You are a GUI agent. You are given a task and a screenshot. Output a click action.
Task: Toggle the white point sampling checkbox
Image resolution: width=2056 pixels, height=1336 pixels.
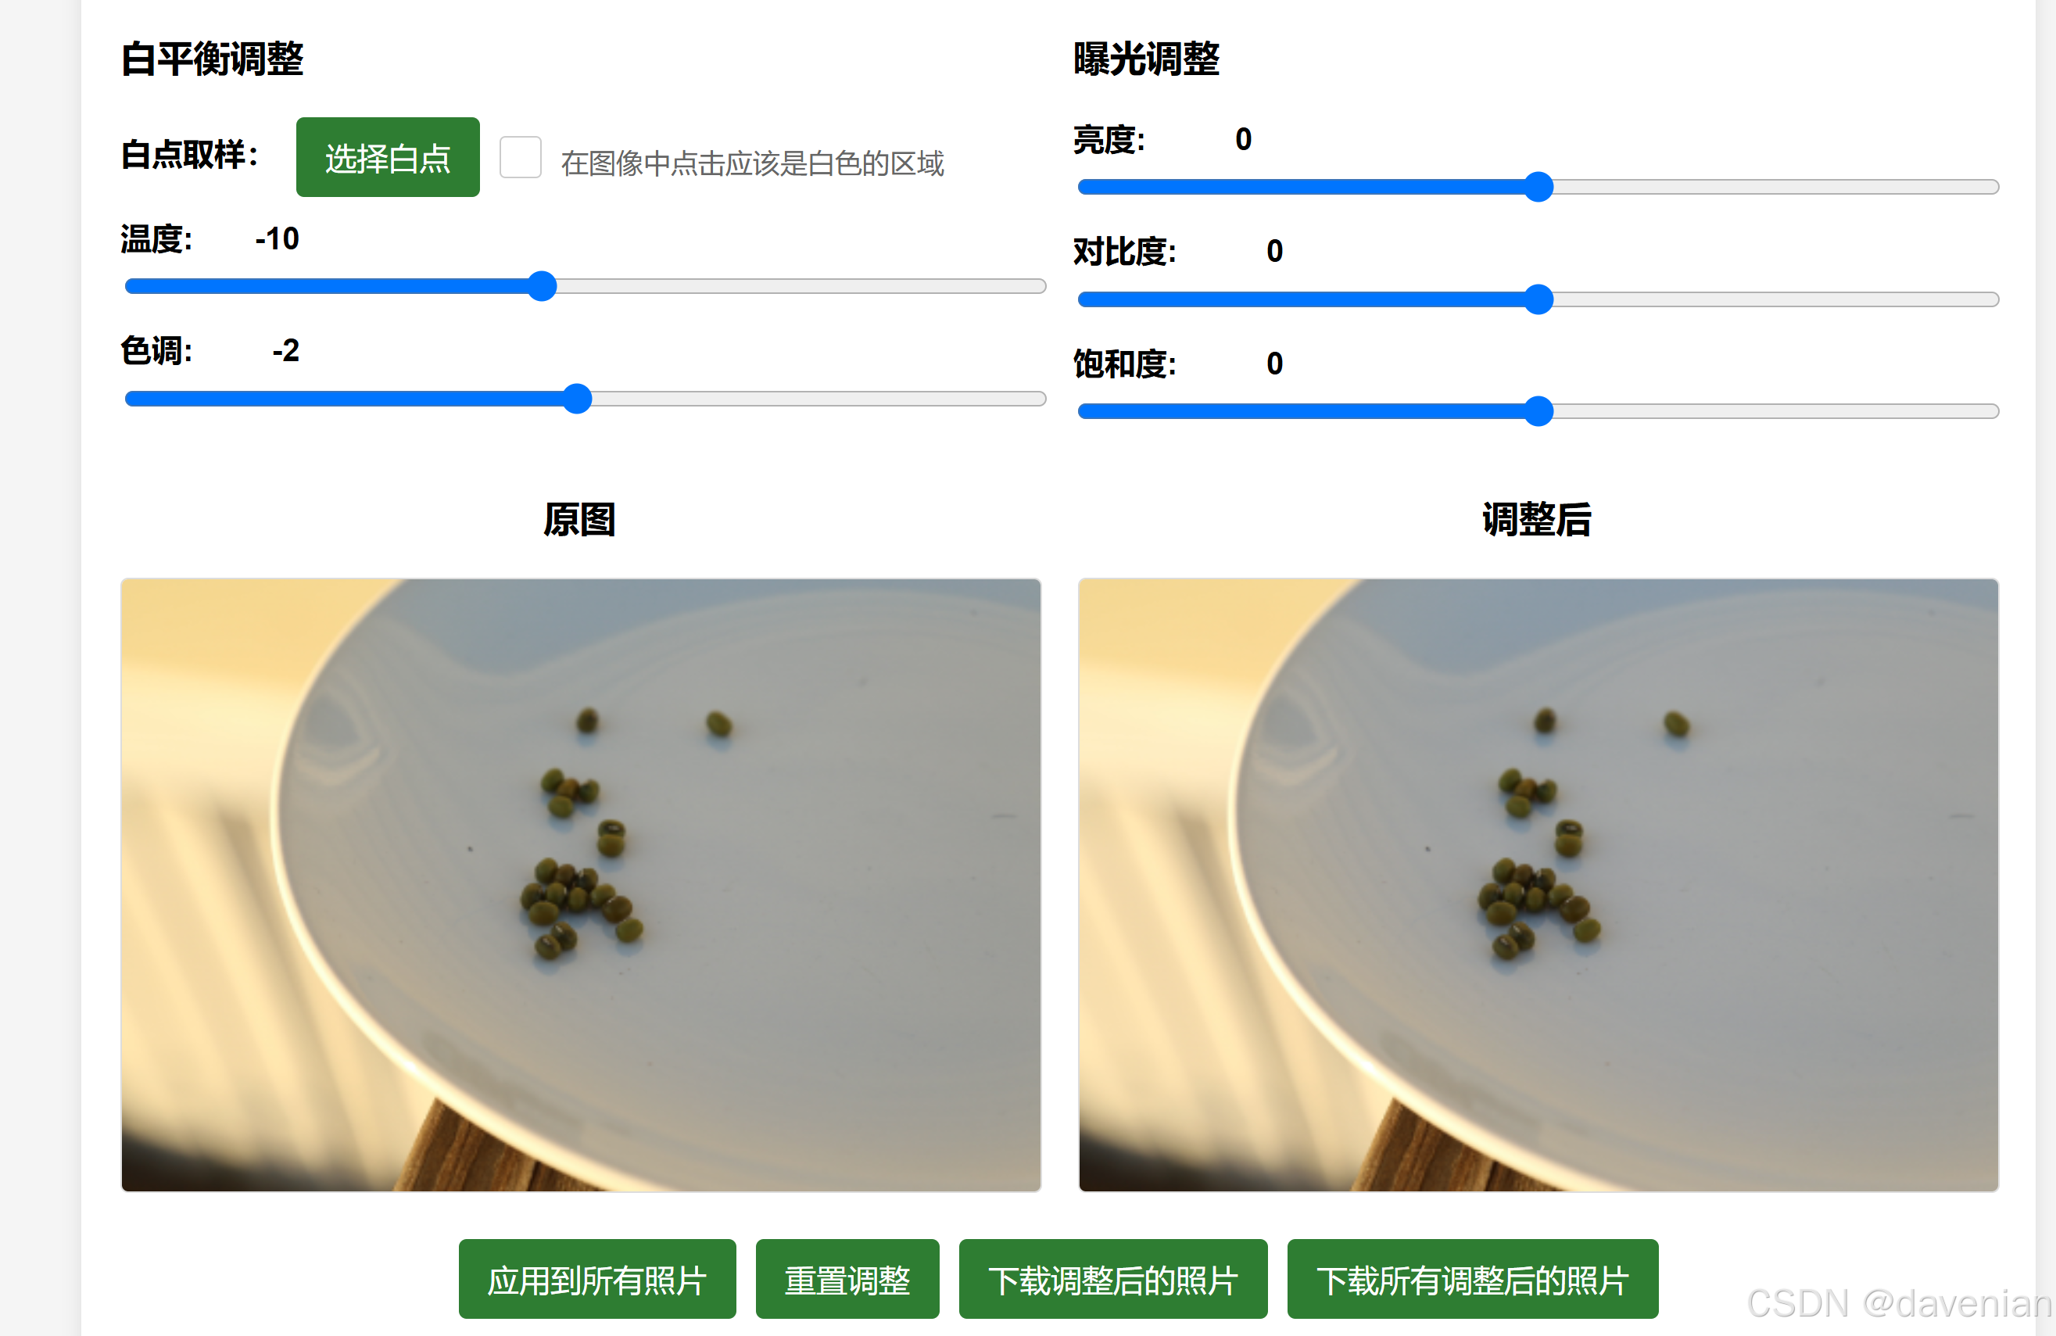[520, 157]
